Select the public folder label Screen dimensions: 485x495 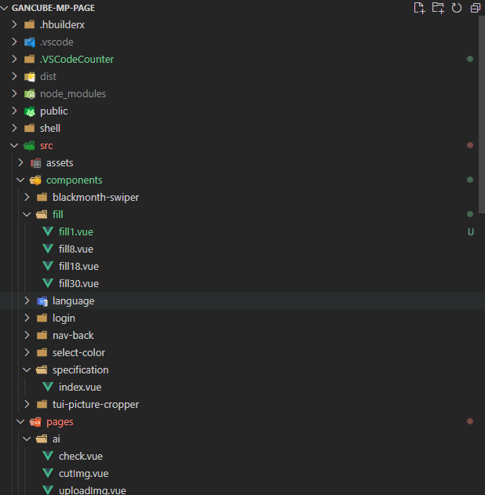(x=53, y=111)
